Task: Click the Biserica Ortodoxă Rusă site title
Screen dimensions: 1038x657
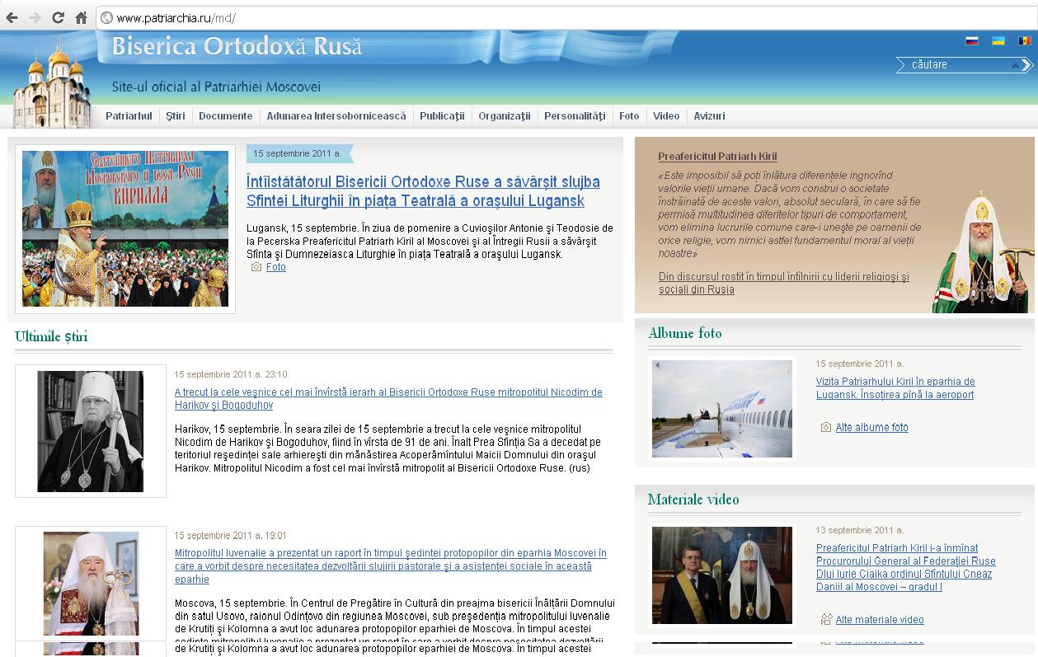Action: [x=237, y=46]
